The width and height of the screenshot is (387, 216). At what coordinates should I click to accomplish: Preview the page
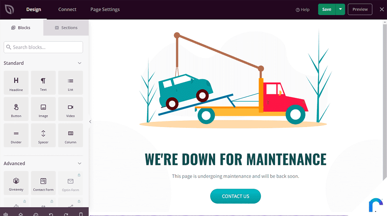click(x=360, y=9)
